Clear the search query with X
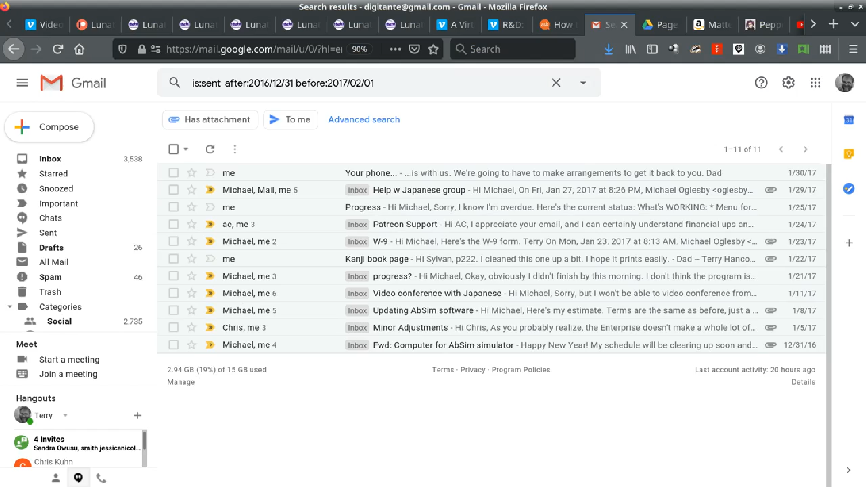This screenshot has height=487, width=866. 556,83
